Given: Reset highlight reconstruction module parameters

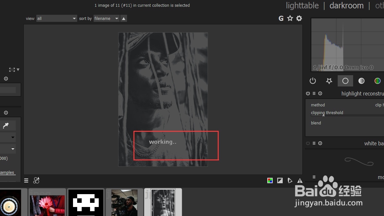Looking at the screenshot, I should coord(320,93).
